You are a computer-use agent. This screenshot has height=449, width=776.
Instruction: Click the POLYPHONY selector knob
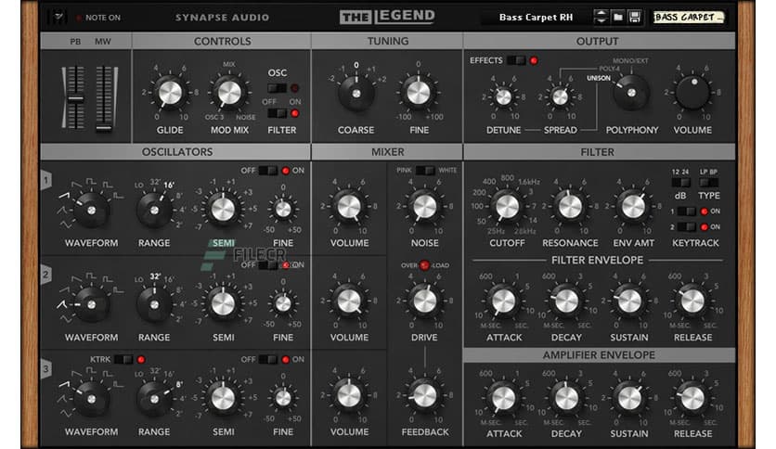(631, 93)
